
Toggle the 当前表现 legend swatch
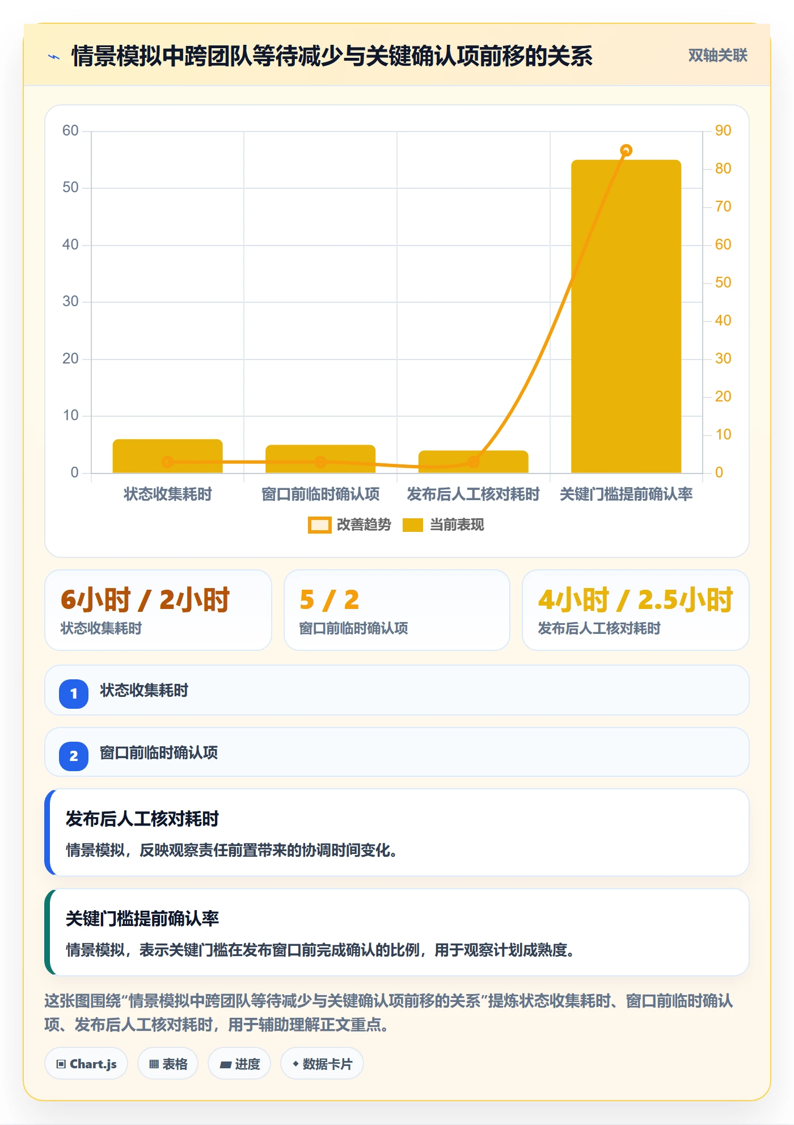point(412,525)
